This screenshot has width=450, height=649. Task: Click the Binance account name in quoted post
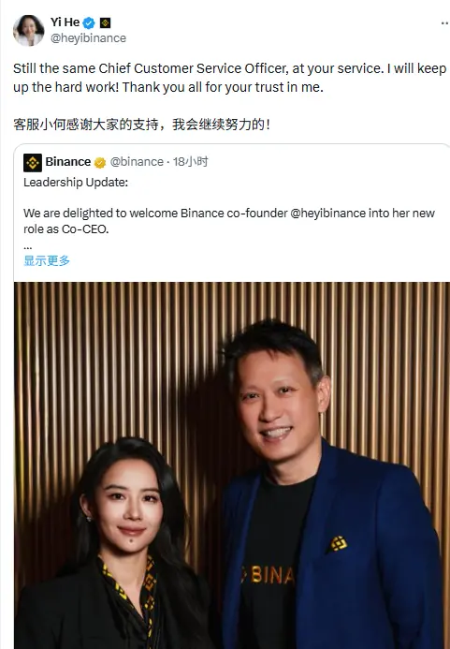tap(68, 162)
